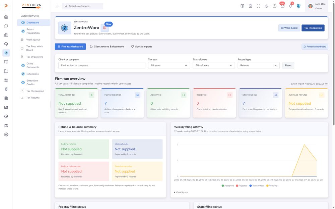Open the settings gear in the left rail
335x209 pixels.
(x=6, y=134)
